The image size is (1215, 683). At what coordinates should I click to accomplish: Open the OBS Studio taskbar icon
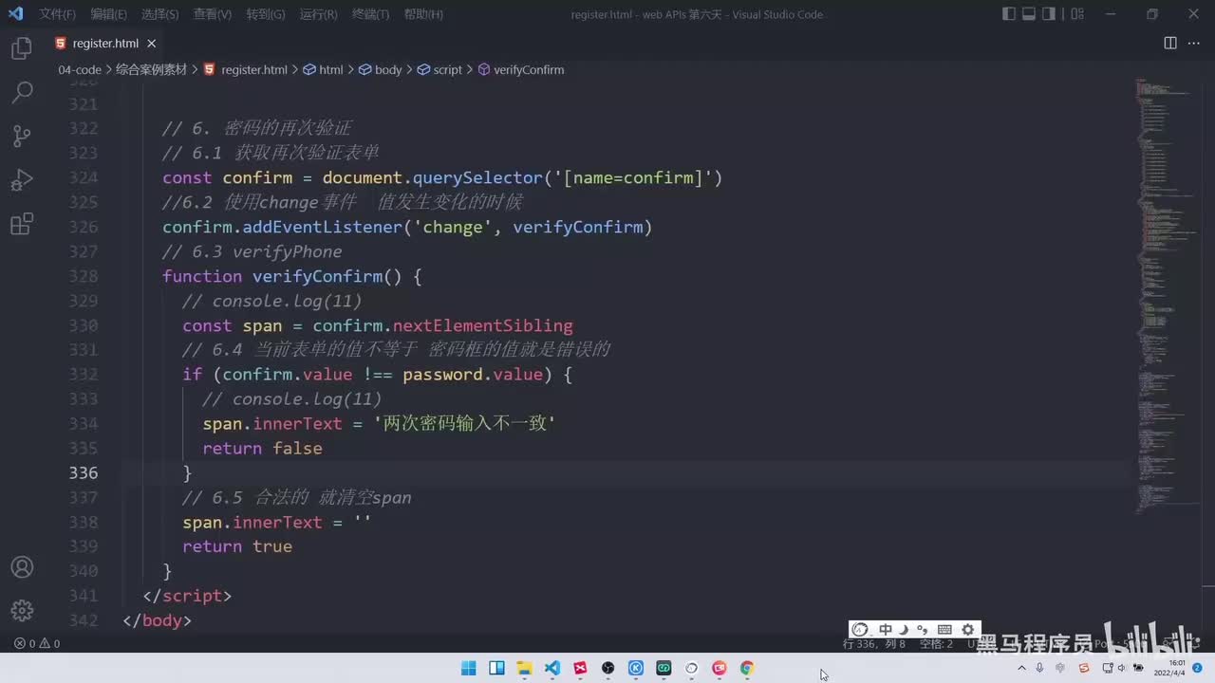pos(608,668)
